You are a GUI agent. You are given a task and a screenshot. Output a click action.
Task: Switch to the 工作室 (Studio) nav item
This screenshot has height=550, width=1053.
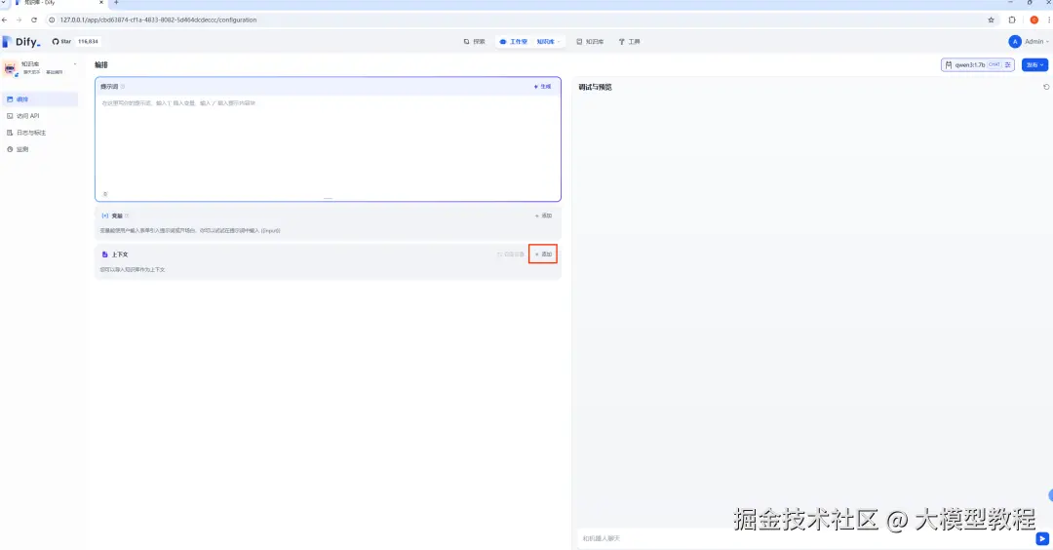(x=513, y=42)
